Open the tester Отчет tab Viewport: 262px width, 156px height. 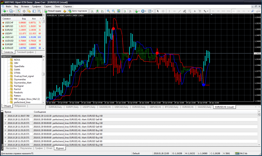pos(49,148)
